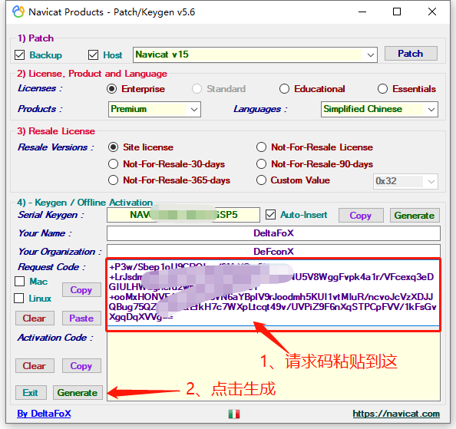The height and width of the screenshot is (429, 456).
Task: Toggle the Auto-Insert checkbox
Action: point(270,215)
